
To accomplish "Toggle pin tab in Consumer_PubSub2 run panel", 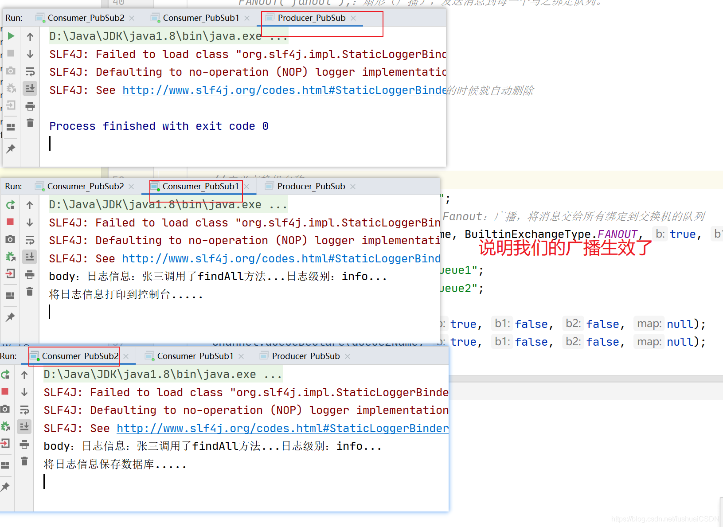I will [5, 487].
